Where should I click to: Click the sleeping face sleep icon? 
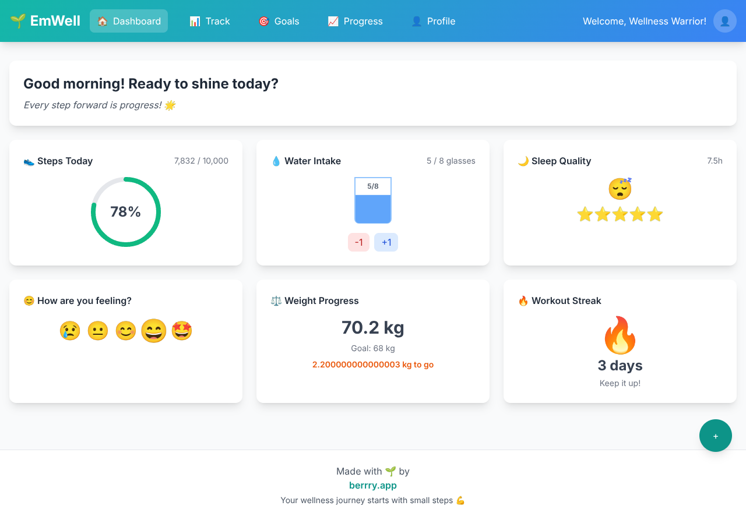[620, 189]
